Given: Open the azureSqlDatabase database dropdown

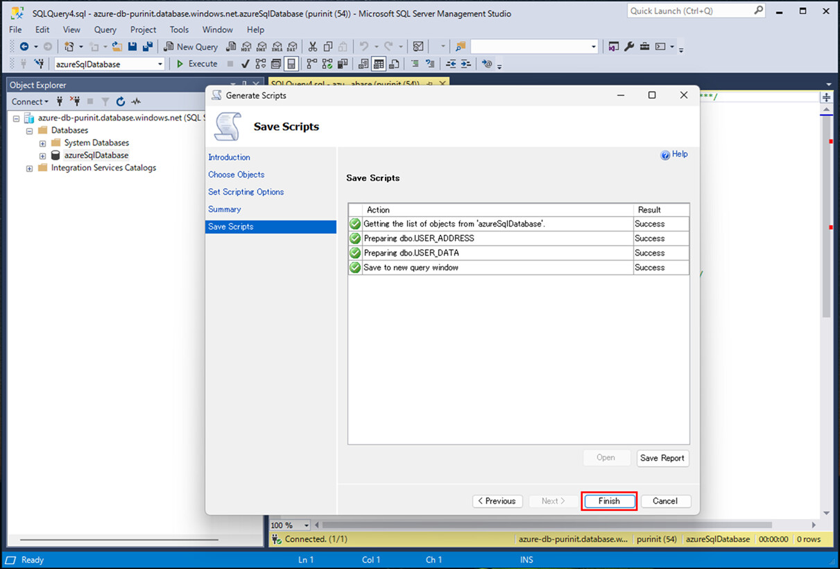Looking at the screenshot, I should pyautogui.click(x=160, y=64).
